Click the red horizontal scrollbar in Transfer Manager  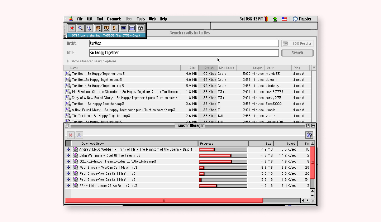pos(164,201)
